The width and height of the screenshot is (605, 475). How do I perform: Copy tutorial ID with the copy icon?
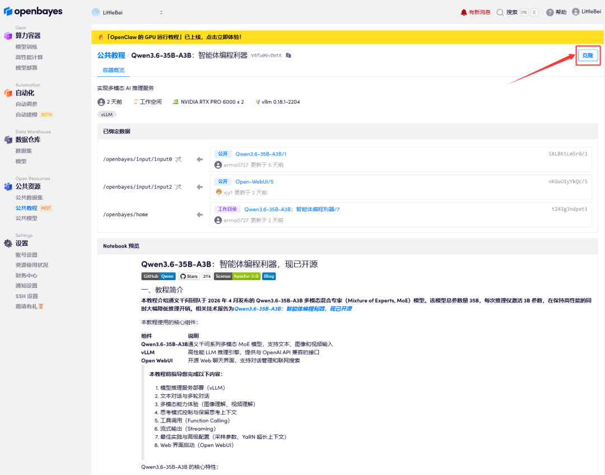tap(288, 55)
